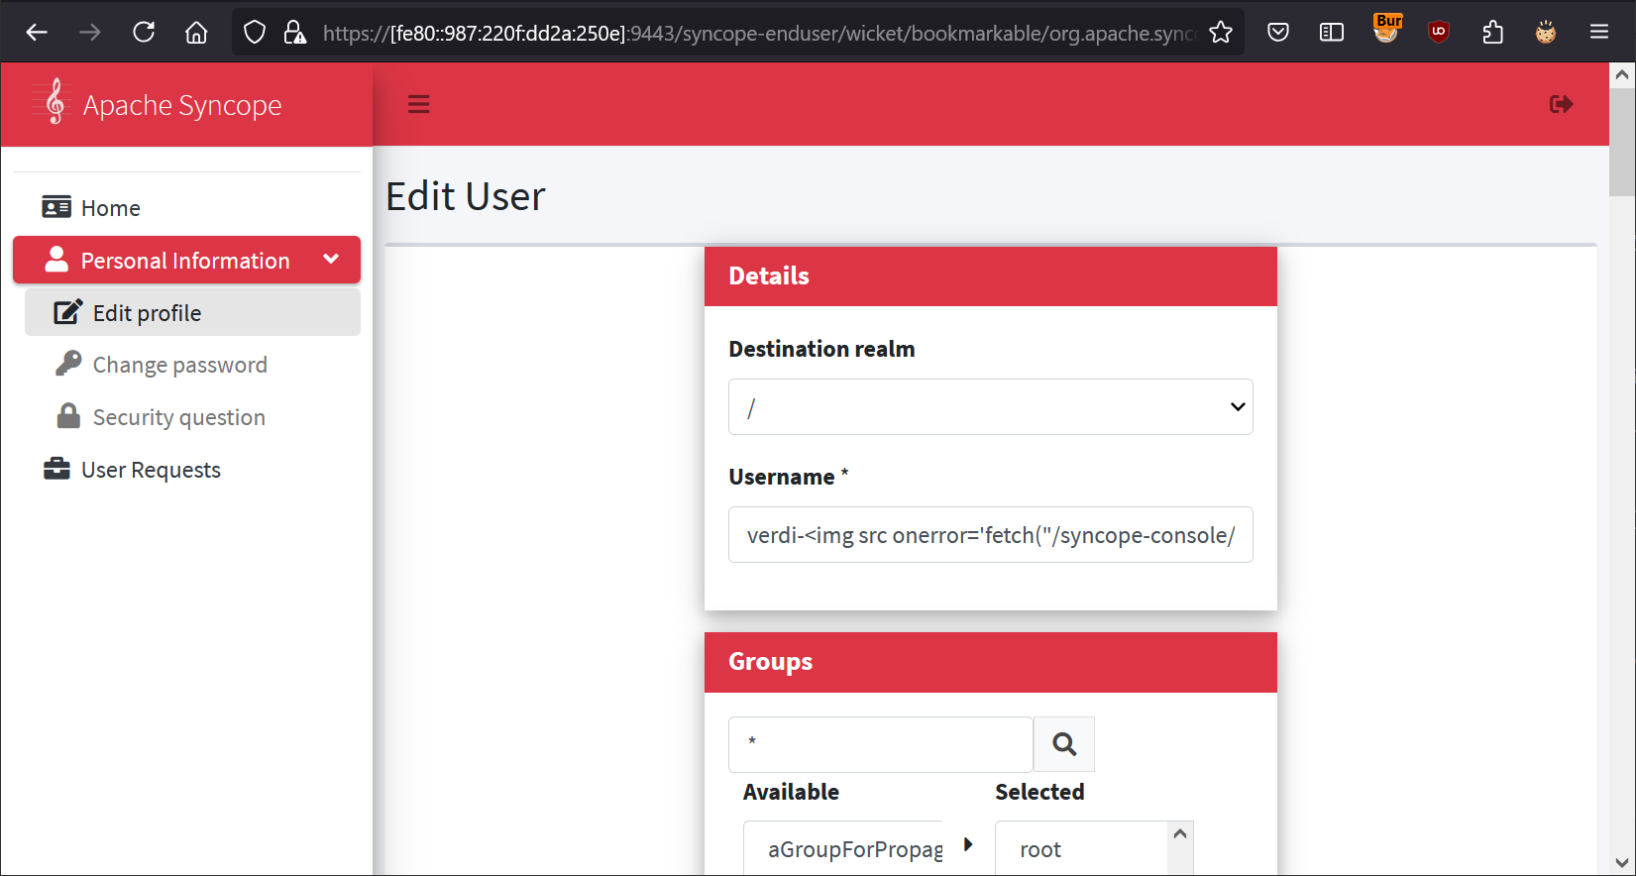Screen dimensions: 1636x876
Task: Open the tracking protection shield
Action: [x=255, y=33]
